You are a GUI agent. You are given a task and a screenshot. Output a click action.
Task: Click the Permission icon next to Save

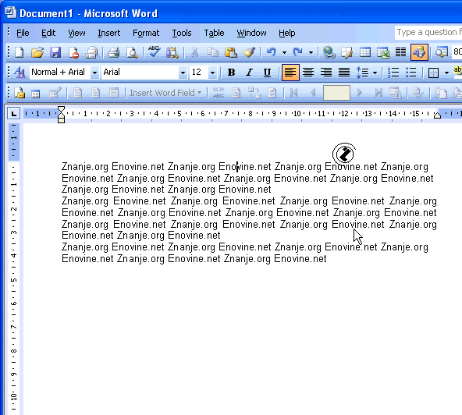[73, 53]
